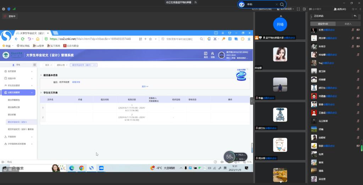Click the browser address bar URL

[x=90, y=39]
